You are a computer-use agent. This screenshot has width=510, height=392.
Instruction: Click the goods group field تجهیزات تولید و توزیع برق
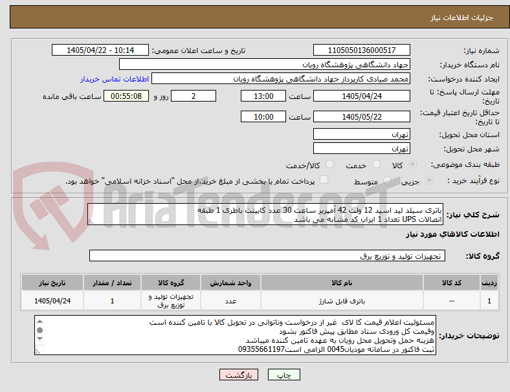tap(267, 256)
